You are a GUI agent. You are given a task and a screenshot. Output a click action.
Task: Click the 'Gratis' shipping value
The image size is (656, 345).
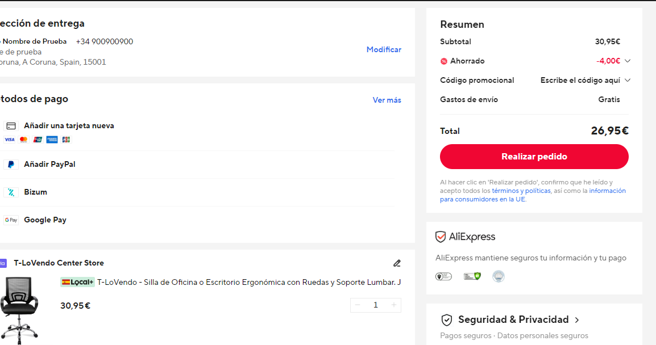coord(609,99)
